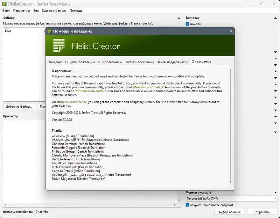
Task: Click the dialog's vertical scrollbar
Action: [230, 126]
